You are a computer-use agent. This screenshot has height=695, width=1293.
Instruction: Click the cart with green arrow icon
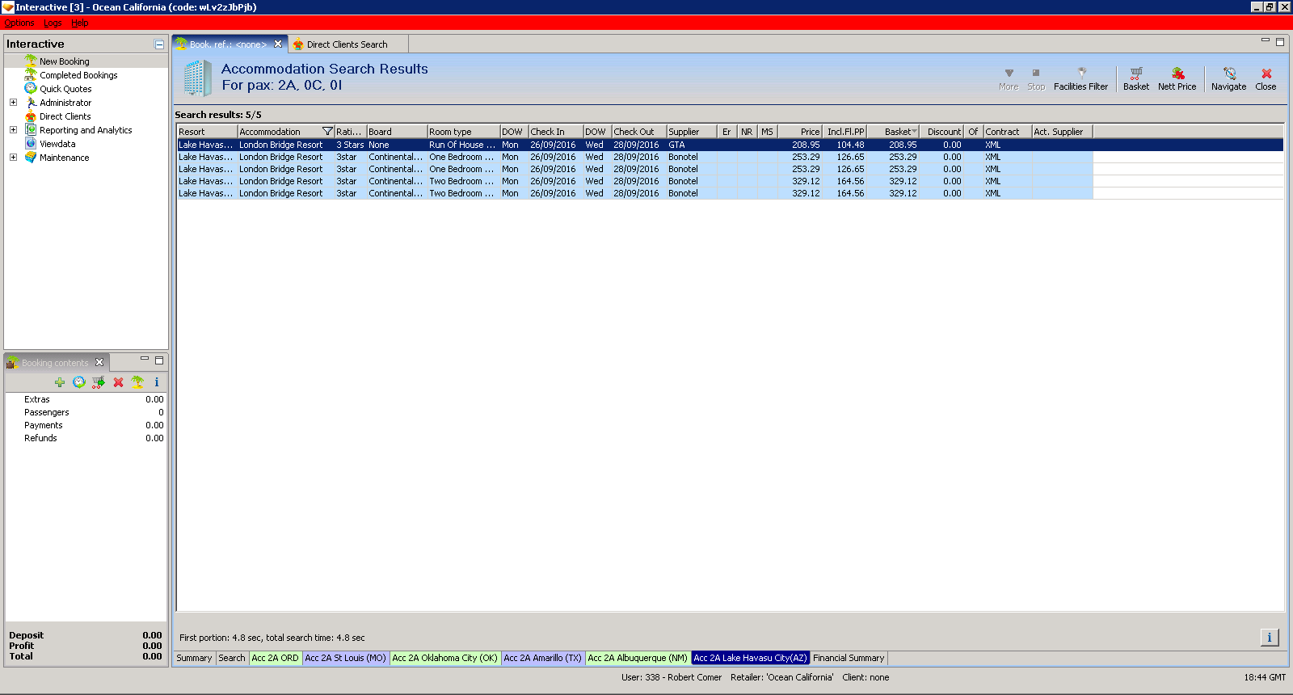pyautogui.click(x=99, y=382)
